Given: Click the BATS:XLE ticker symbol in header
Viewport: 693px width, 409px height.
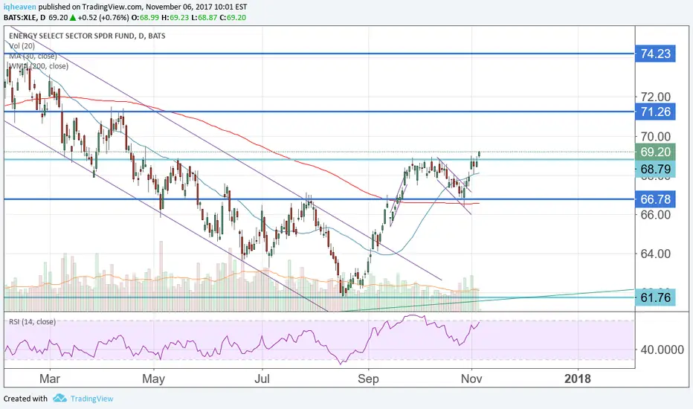Looking at the screenshot, I should click(x=19, y=18).
